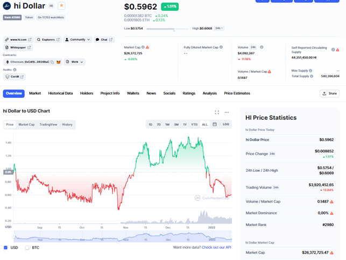The image size is (346, 260).
Task: Open www.hi.com website link
Action: point(18,40)
